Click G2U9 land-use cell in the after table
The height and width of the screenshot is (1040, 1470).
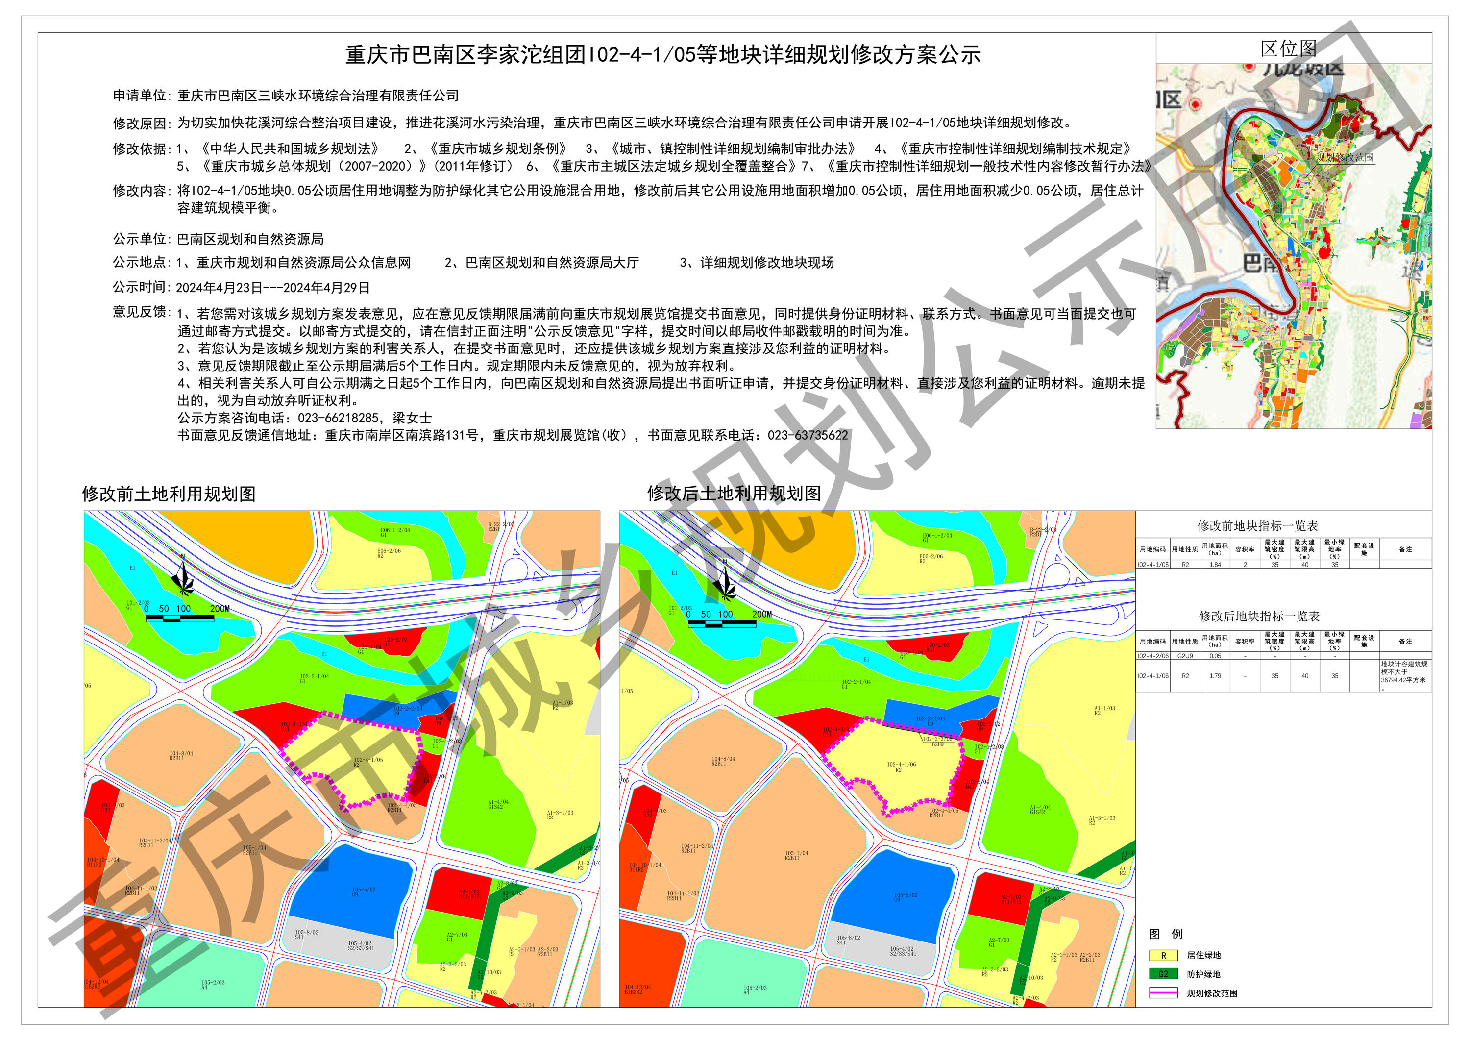tap(1185, 656)
